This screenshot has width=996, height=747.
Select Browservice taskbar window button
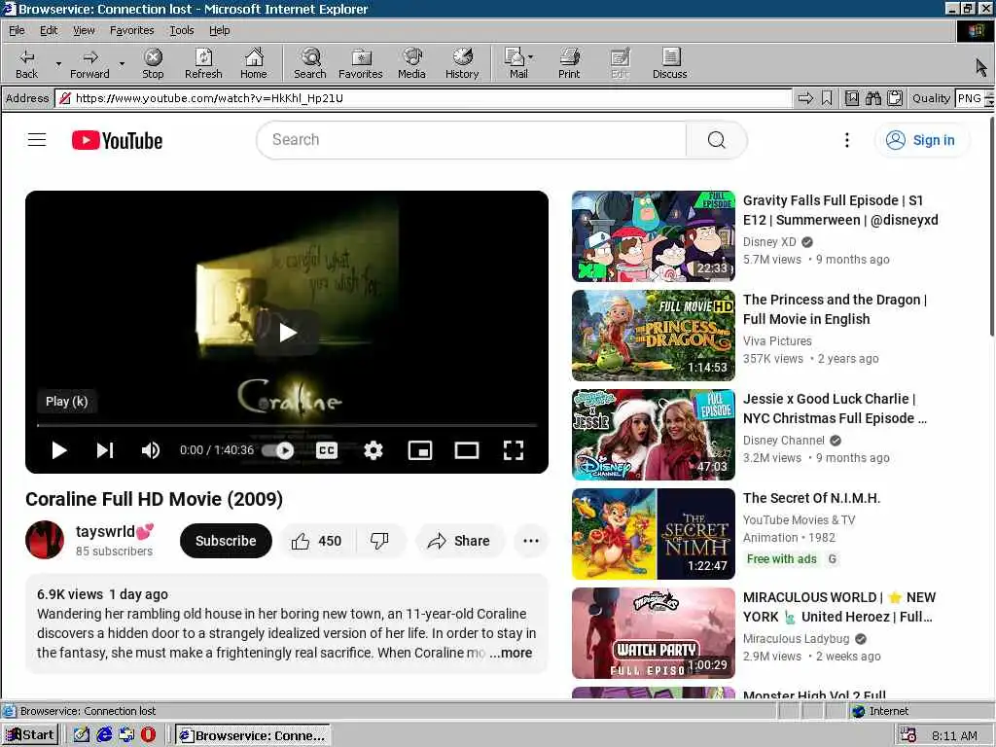click(x=253, y=735)
